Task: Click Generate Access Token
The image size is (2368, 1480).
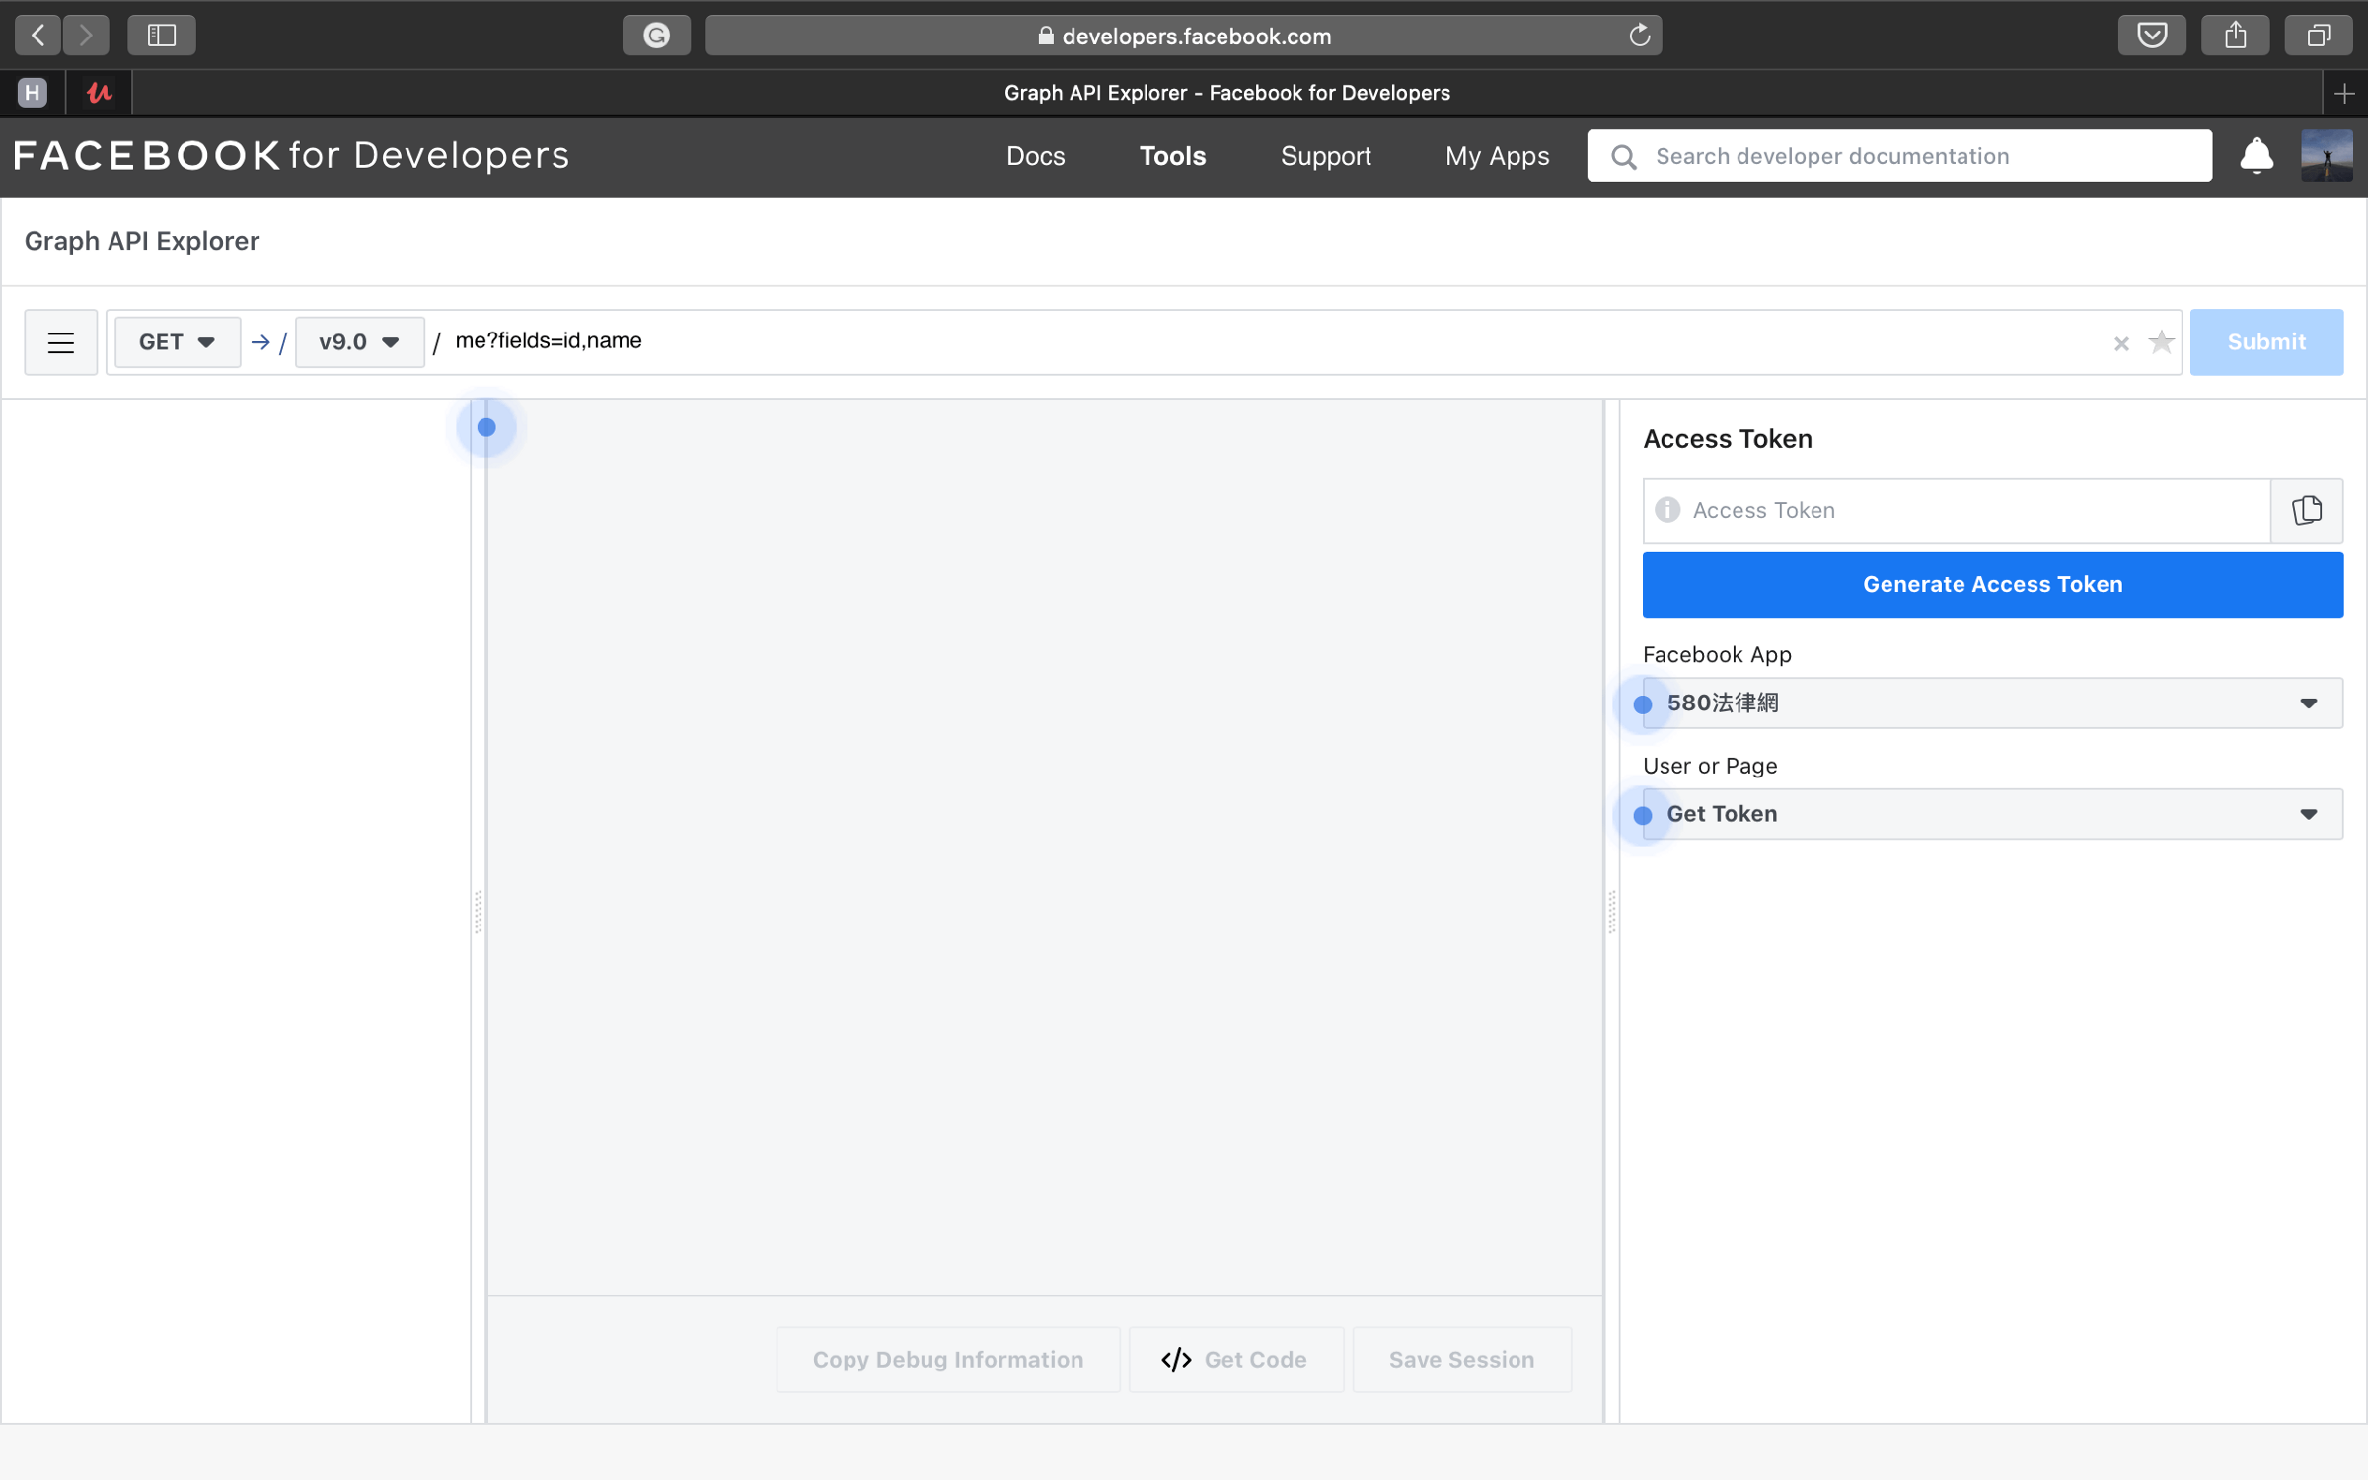Action: click(x=1993, y=584)
